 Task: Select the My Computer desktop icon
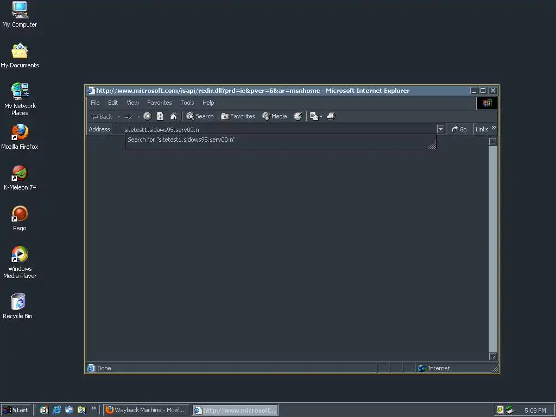click(x=20, y=14)
